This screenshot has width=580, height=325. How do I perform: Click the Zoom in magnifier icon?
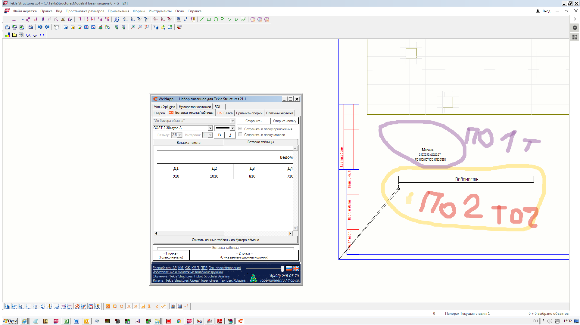(x=133, y=27)
